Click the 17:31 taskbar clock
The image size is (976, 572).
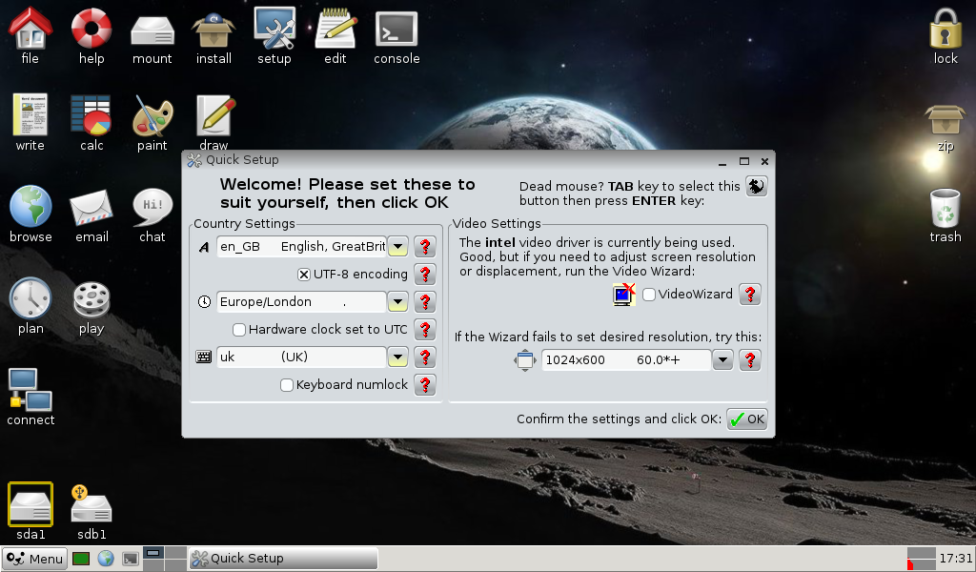pyautogui.click(x=955, y=559)
